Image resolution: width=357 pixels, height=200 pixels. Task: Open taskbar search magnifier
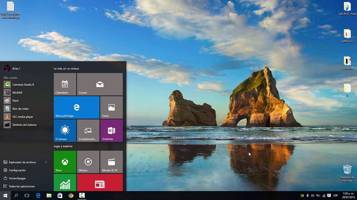pos(16,196)
